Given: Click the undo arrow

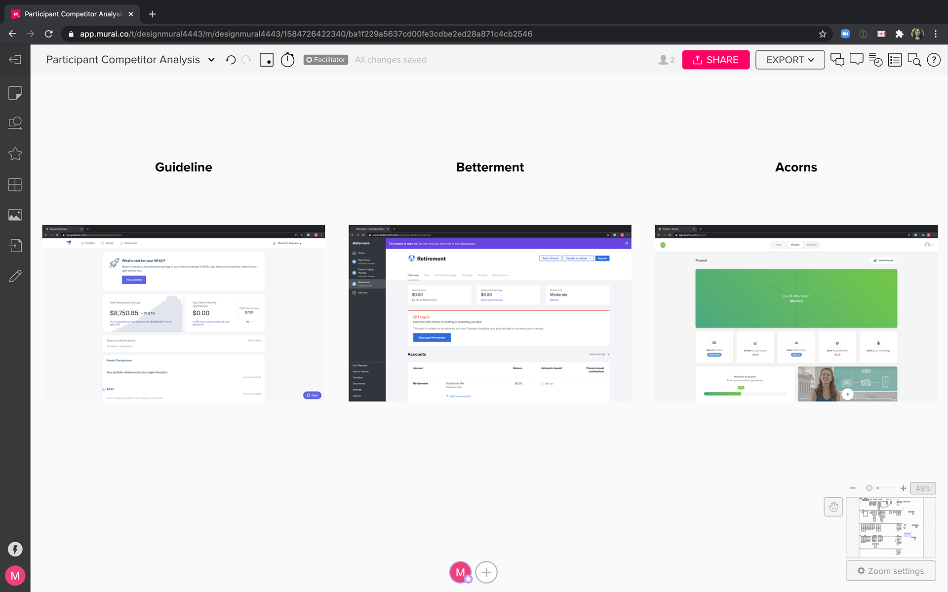Looking at the screenshot, I should coord(231,60).
